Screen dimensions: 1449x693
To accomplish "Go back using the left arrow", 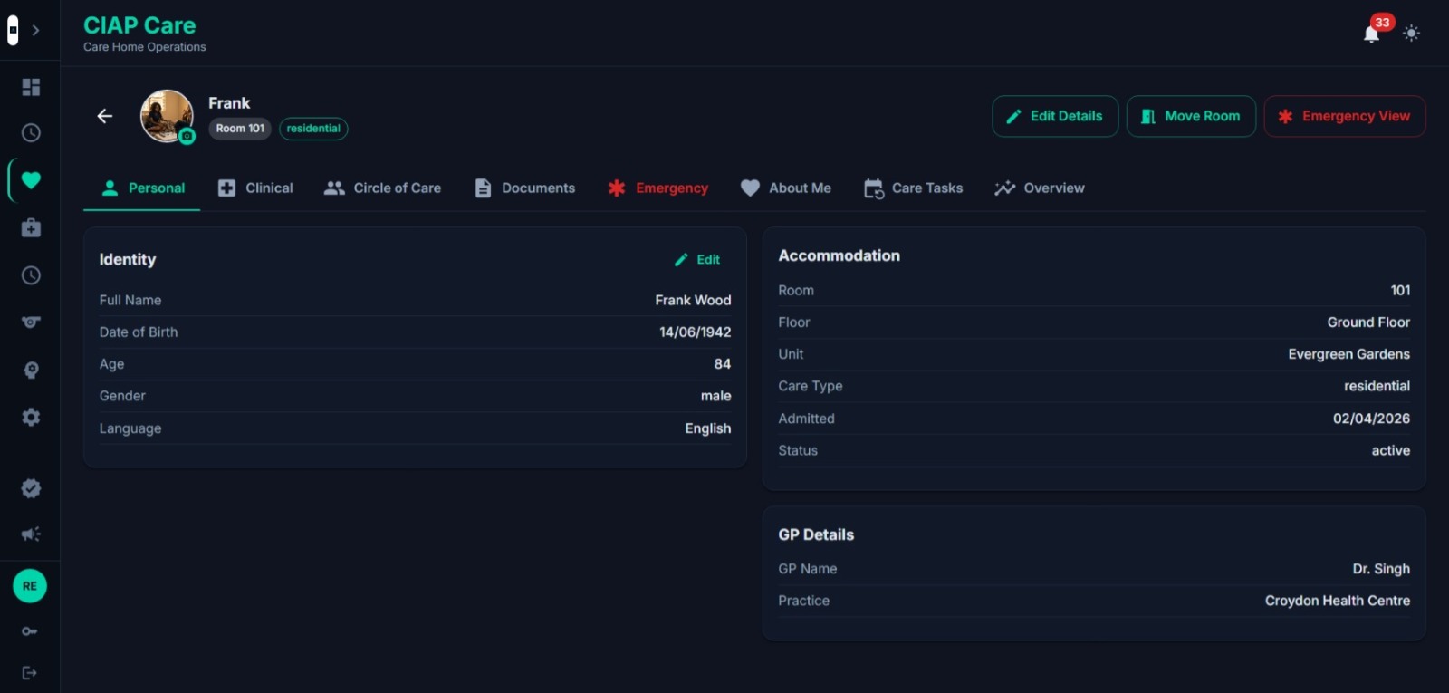I will (x=105, y=116).
